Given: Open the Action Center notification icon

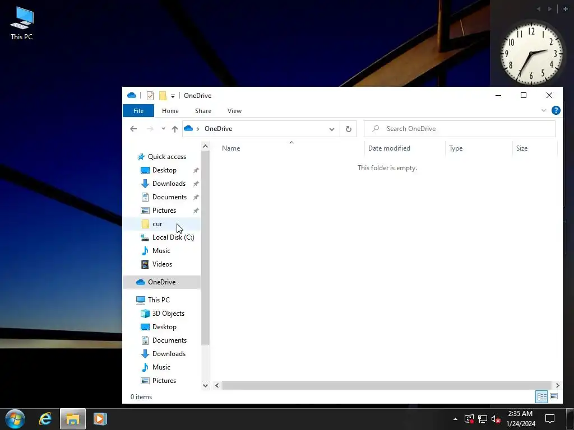Looking at the screenshot, I should [550, 419].
